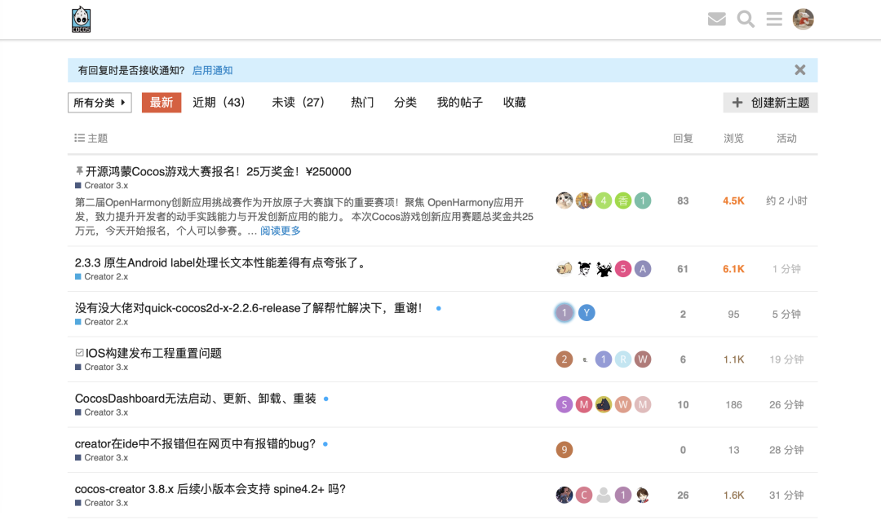Open the 热门 tab
881x520 pixels.
click(362, 102)
